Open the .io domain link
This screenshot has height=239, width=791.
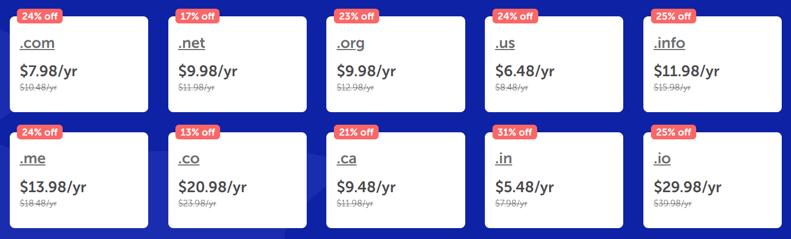tap(662, 159)
